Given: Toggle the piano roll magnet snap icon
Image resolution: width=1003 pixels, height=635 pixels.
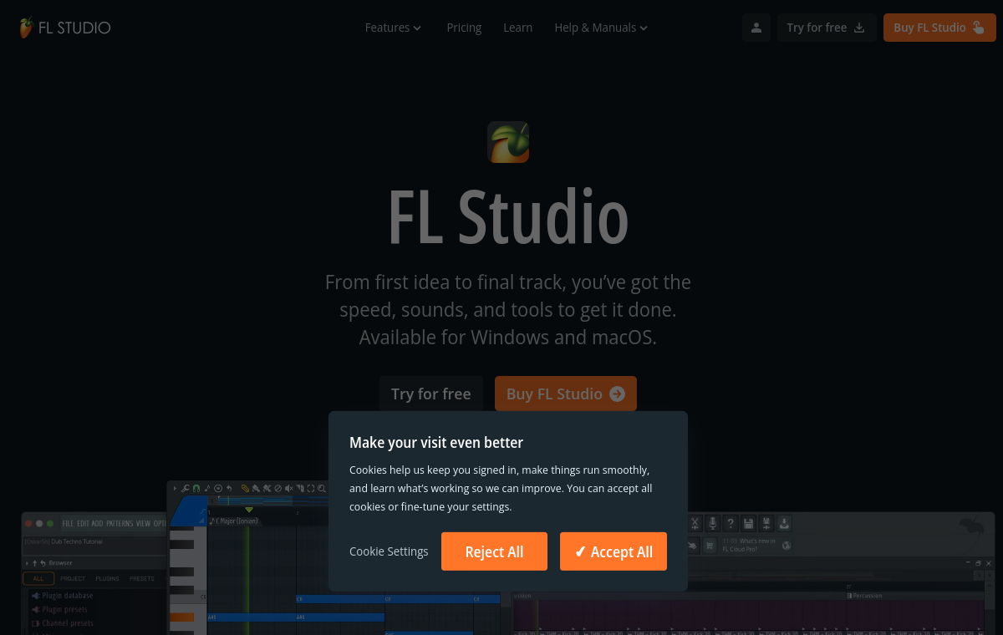Looking at the screenshot, I should click(x=196, y=489).
